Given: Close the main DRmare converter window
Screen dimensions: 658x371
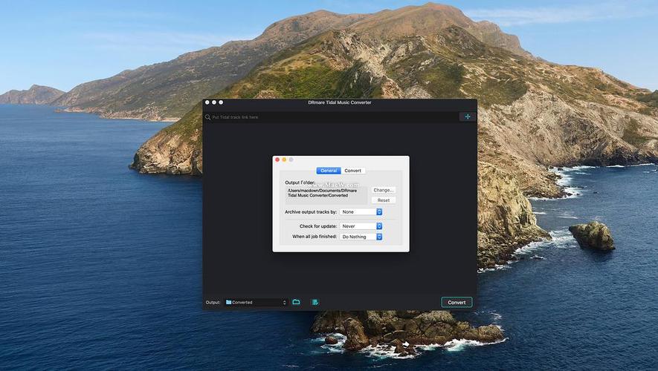Looking at the screenshot, I should [207, 102].
